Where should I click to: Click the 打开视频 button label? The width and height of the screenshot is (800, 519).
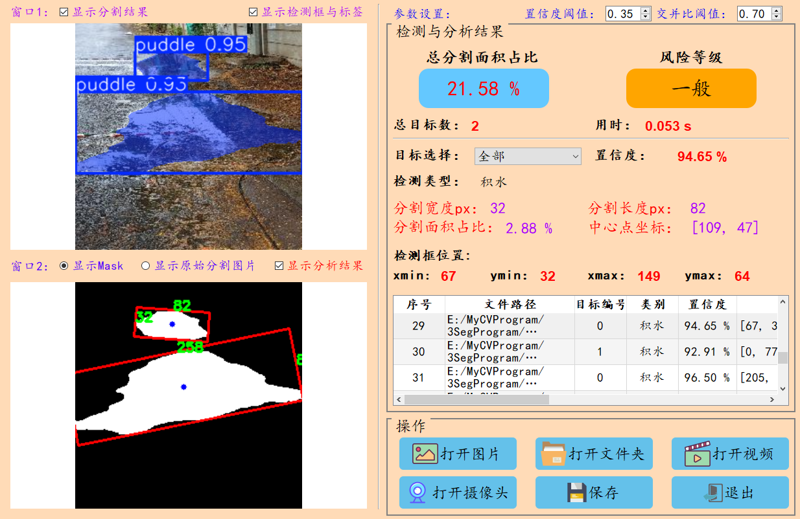coord(743,454)
